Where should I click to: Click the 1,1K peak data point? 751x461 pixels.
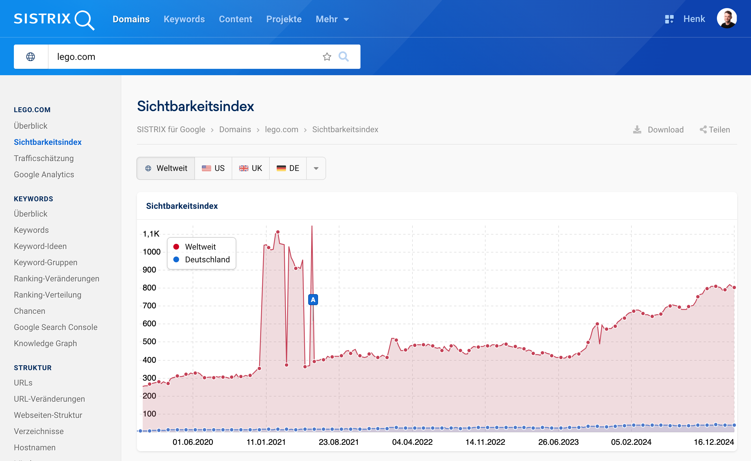coord(278,232)
